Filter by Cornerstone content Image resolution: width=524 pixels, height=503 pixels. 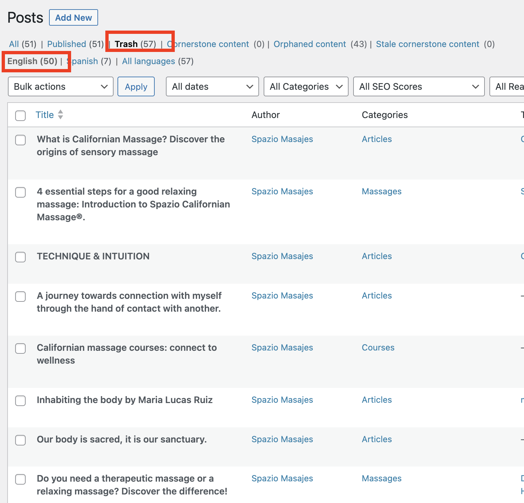click(x=208, y=44)
